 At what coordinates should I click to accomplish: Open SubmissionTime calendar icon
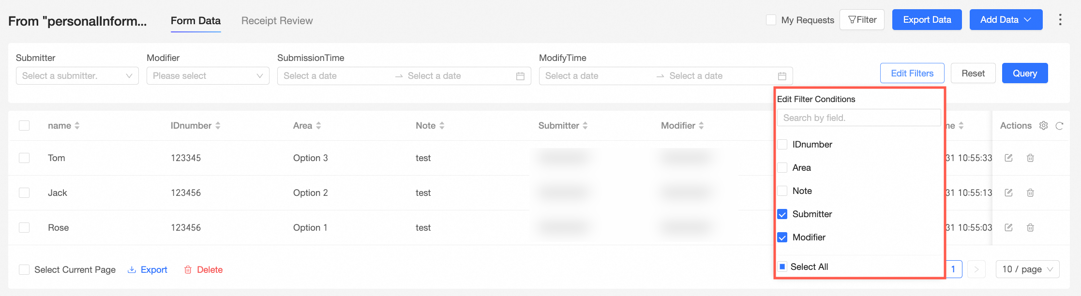(520, 76)
